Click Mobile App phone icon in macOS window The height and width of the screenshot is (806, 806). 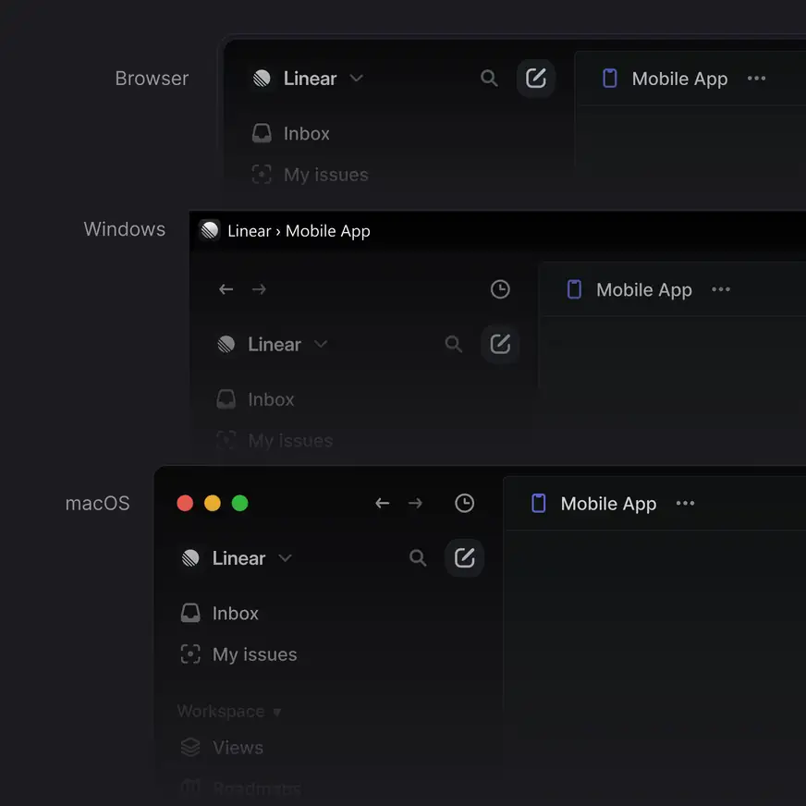click(539, 503)
